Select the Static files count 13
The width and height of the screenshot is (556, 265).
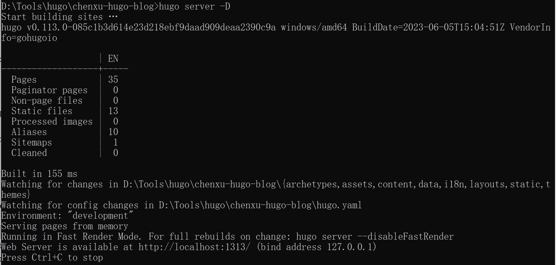113,111
